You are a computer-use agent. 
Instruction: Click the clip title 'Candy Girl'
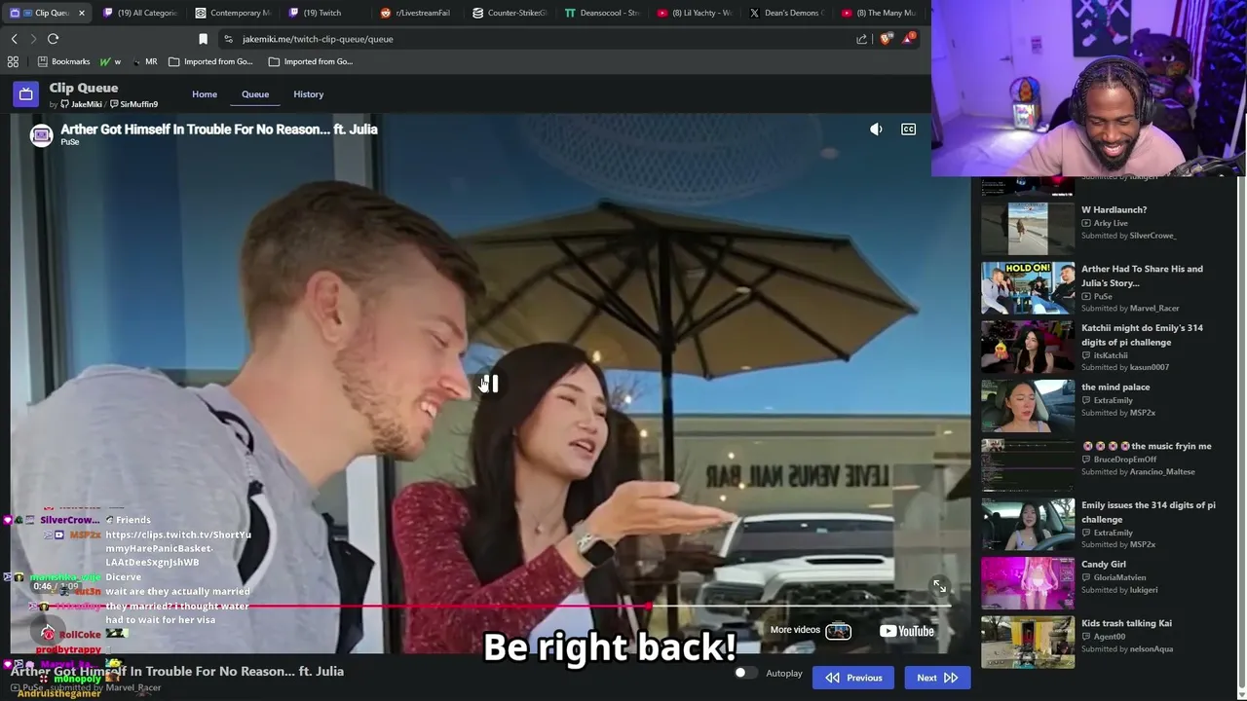1104,564
